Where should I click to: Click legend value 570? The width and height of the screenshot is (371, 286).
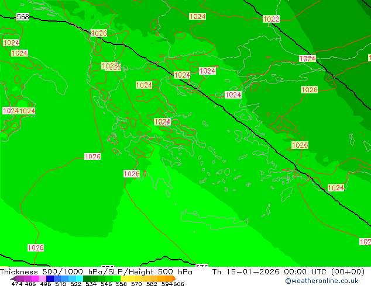pos(136,284)
